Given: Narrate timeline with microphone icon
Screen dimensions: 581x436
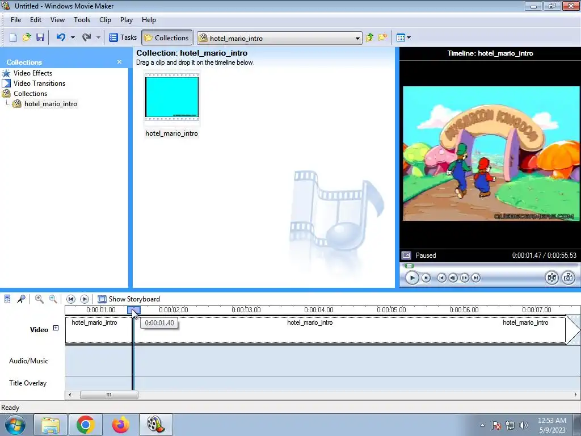Looking at the screenshot, I should [x=21, y=299].
